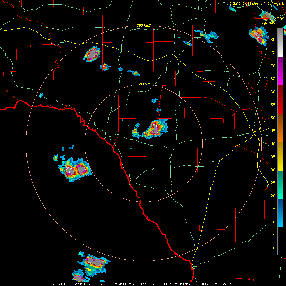Pick the green band of the color legend

[281, 185]
